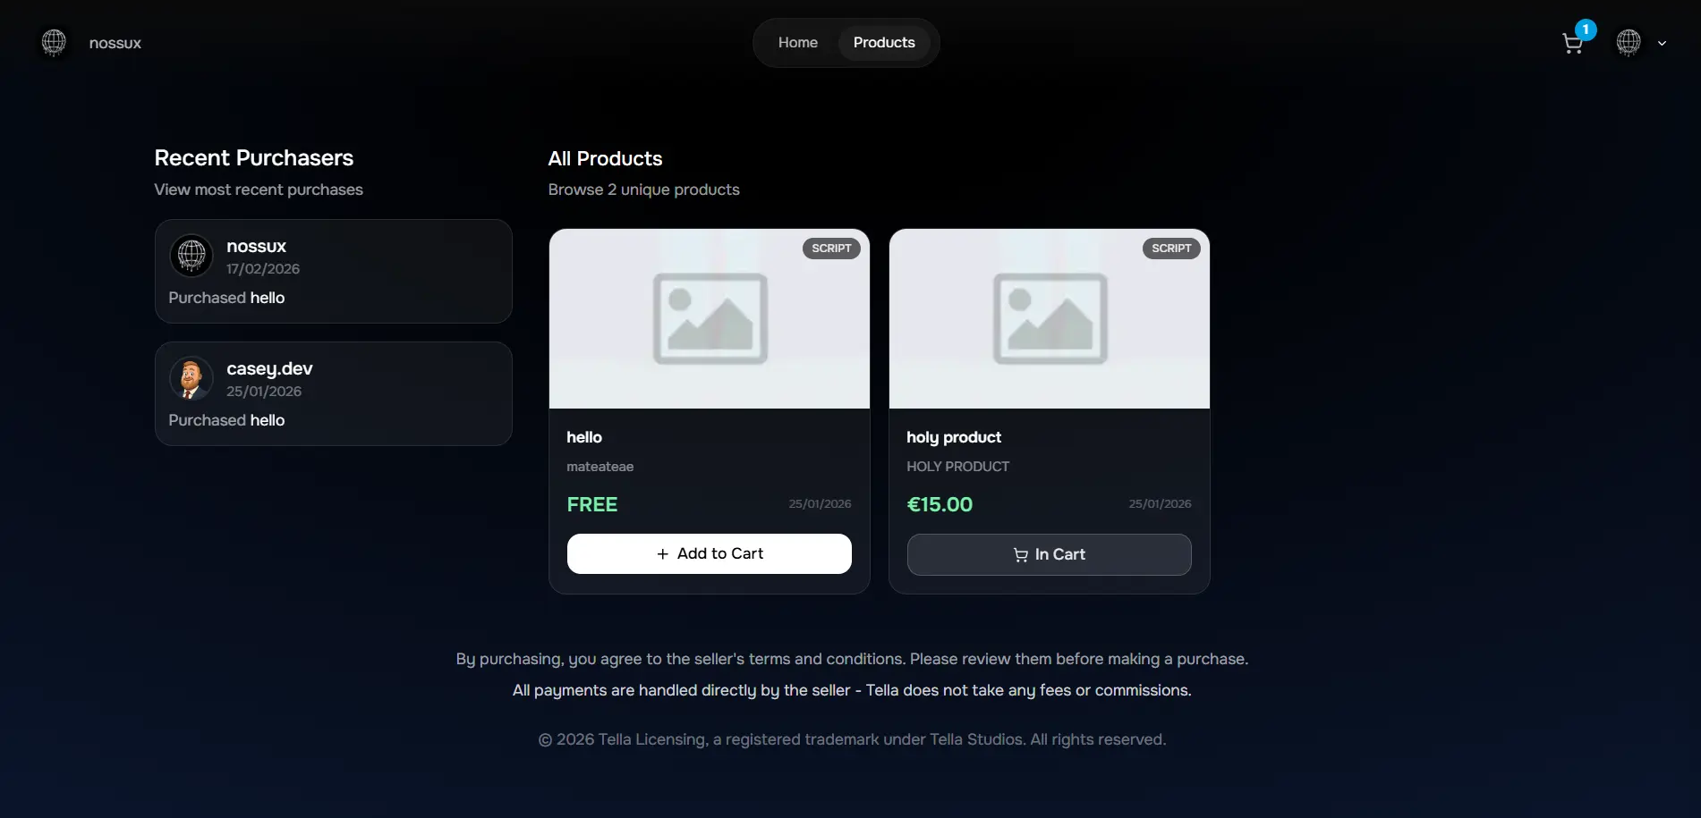The width and height of the screenshot is (1701, 818).
Task: Click the SCRIPT badge on the hello product
Action: tap(830, 248)
